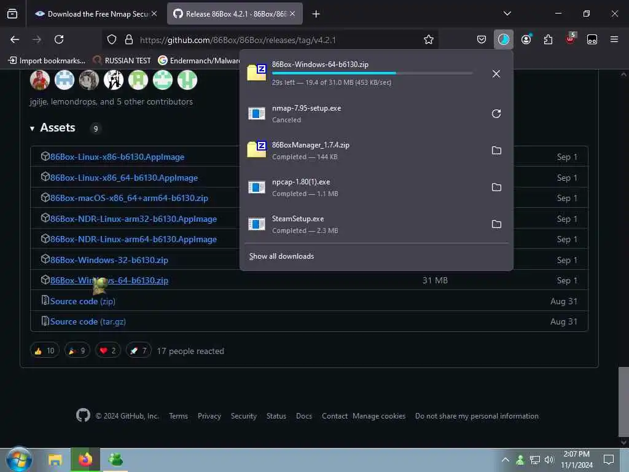Click Manage cookies in footer
Viewport: 629px width, 472px height.
[379, 416]
